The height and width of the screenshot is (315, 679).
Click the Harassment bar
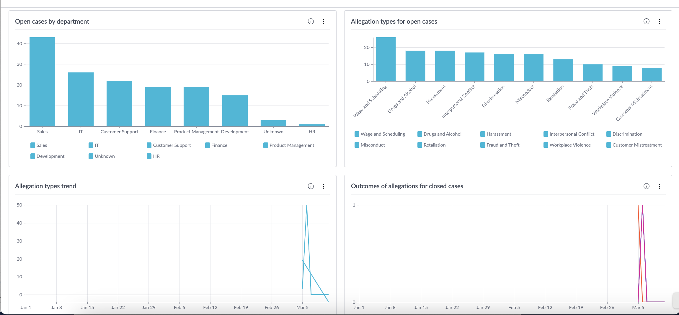click(445, 66)
